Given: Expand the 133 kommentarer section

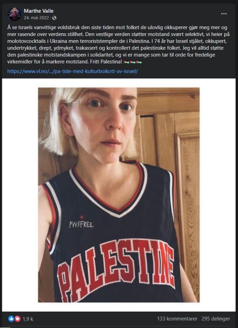Looking at the screenshot, I should point(177,319).
